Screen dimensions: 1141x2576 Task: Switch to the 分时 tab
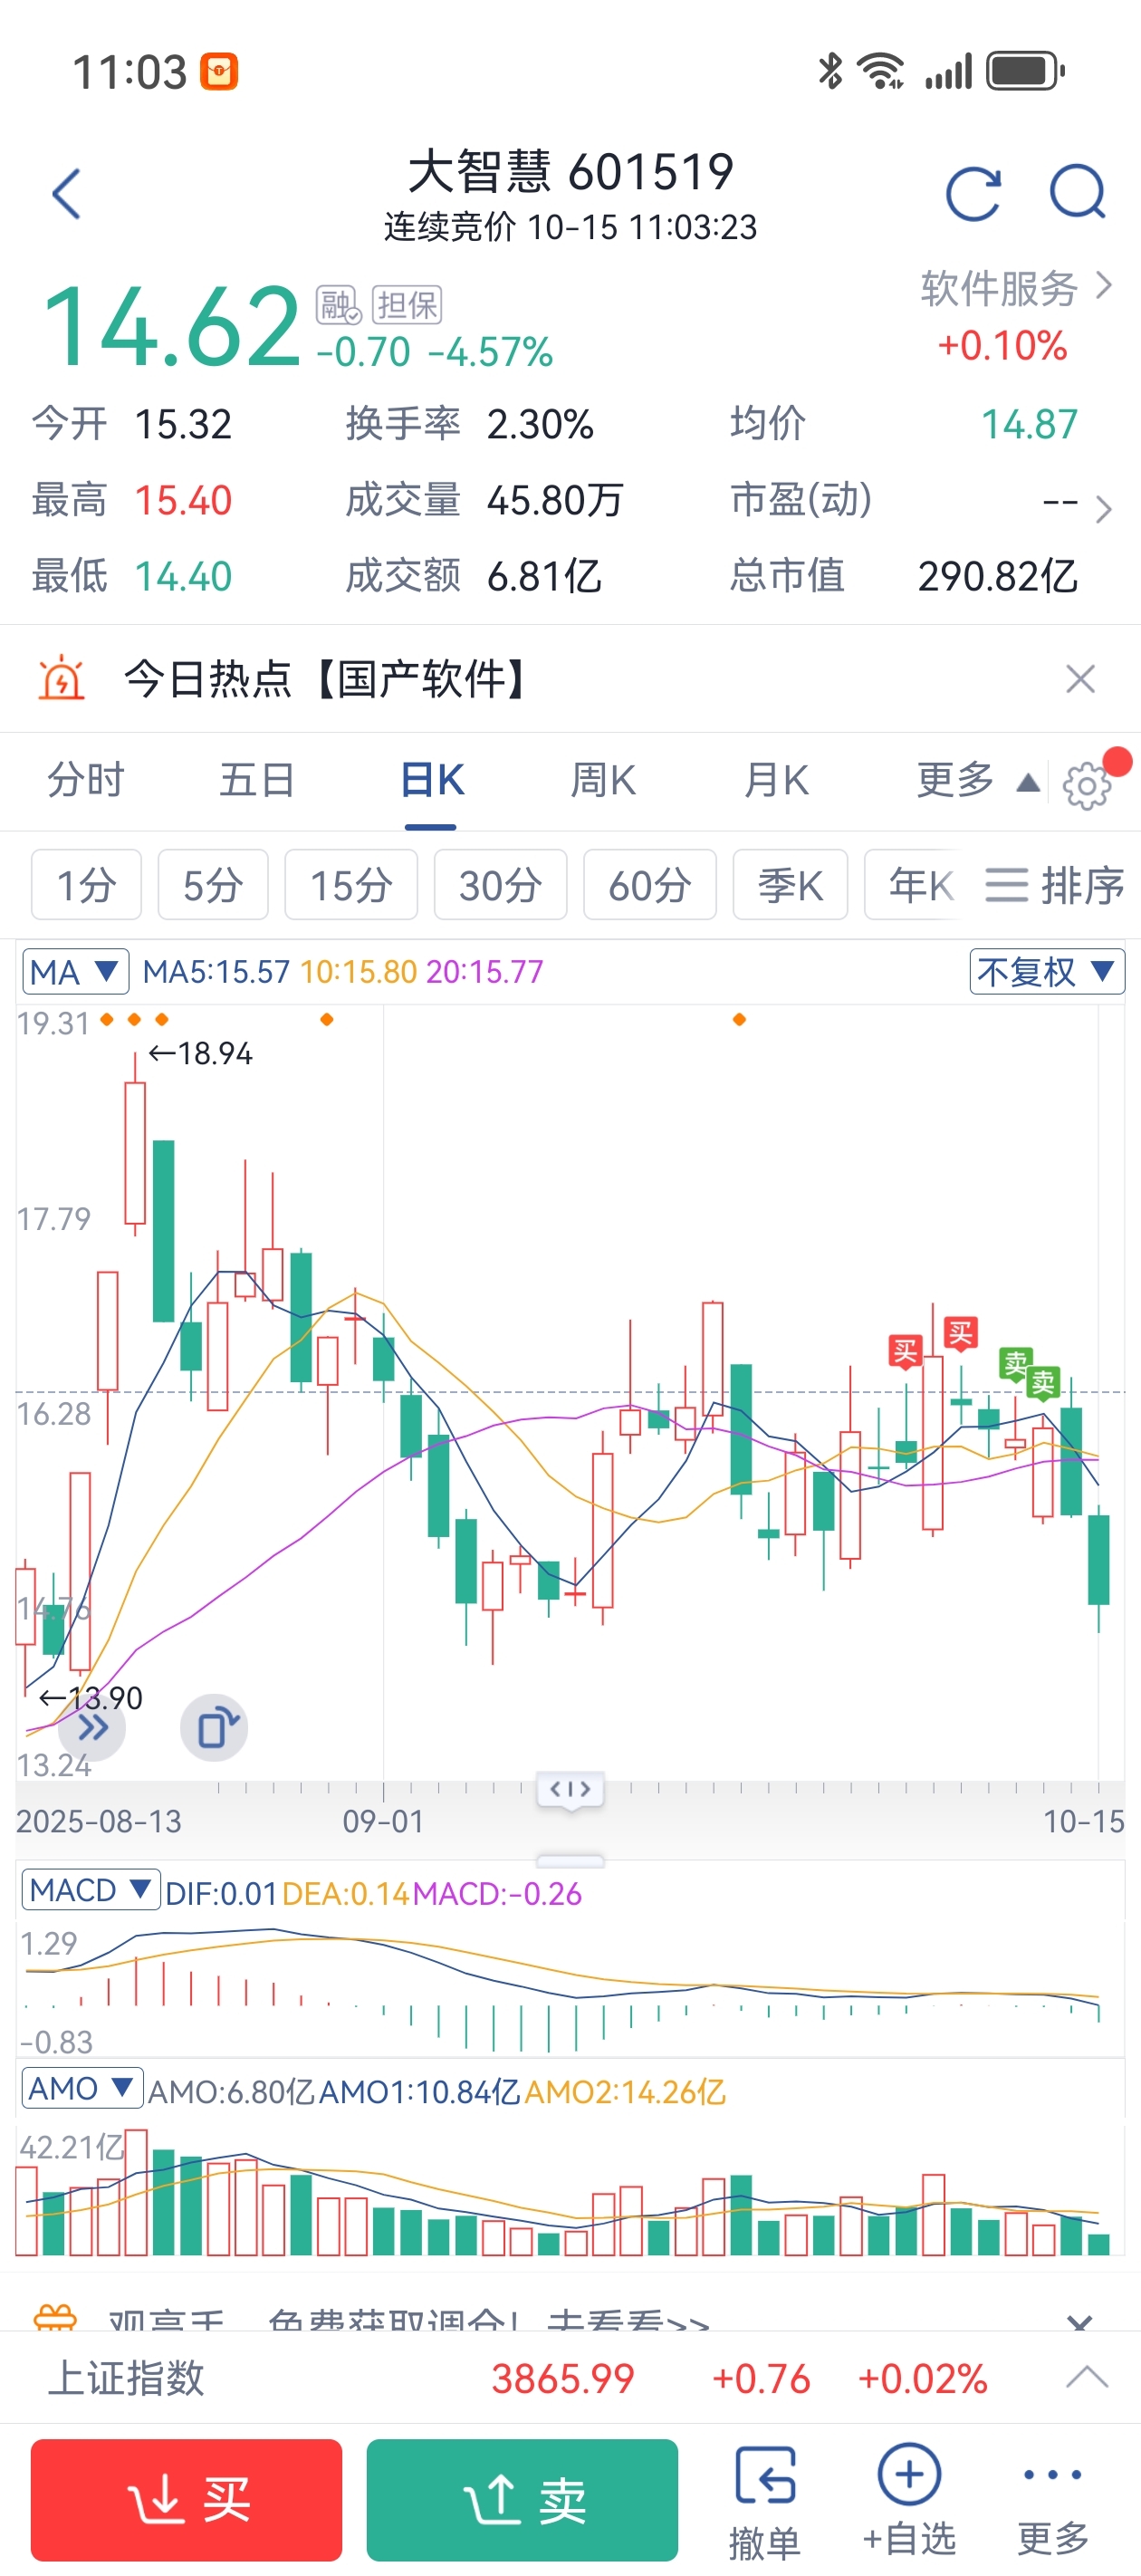(x=86, y=780)
